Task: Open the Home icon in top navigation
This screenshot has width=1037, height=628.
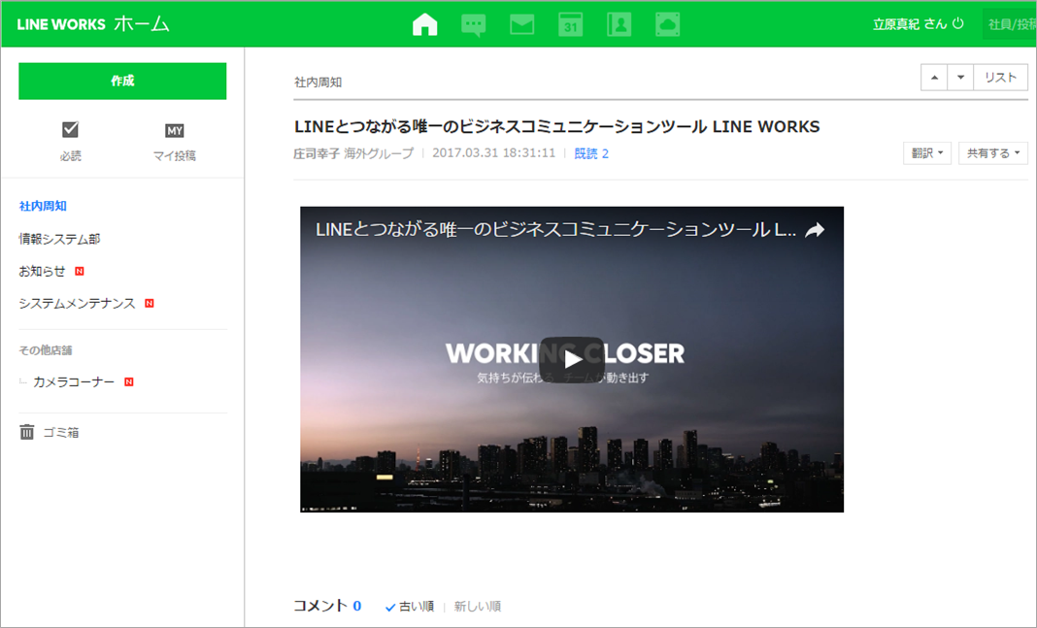Action: (425, 24)
